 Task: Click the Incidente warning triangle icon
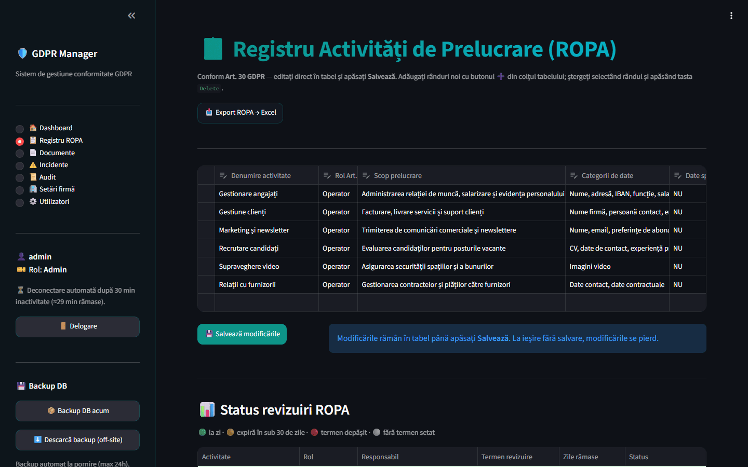[x=33, y=164]
